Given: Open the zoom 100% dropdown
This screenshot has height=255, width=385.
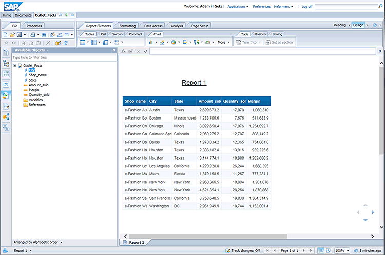Looking at the screenshot, I should (x=348, y=250).
